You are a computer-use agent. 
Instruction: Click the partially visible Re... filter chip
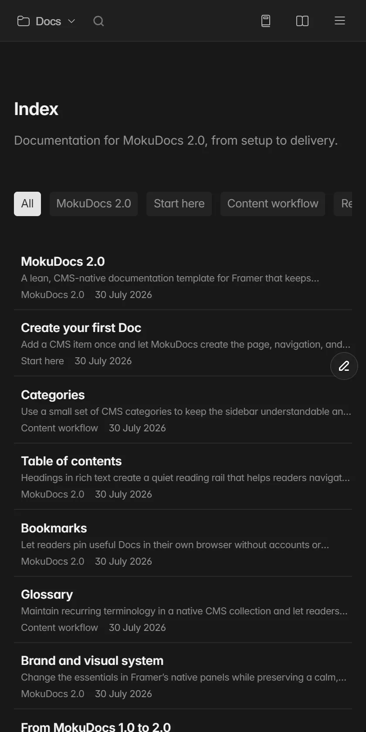(343, 203)
